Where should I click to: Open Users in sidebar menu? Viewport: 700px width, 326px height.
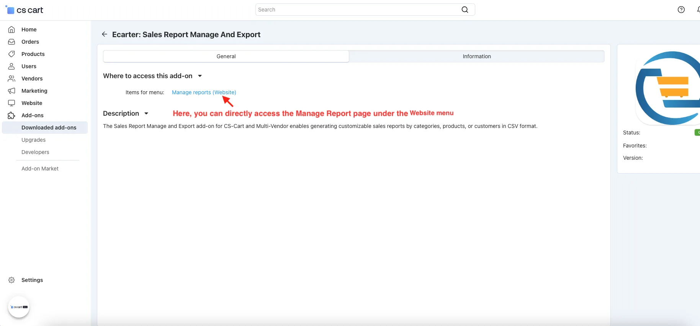(29, 66)
